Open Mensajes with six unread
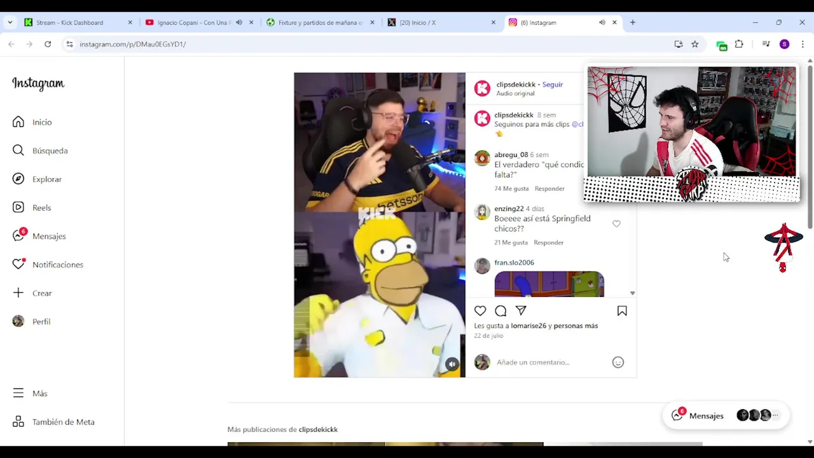 tap(49, 236)
